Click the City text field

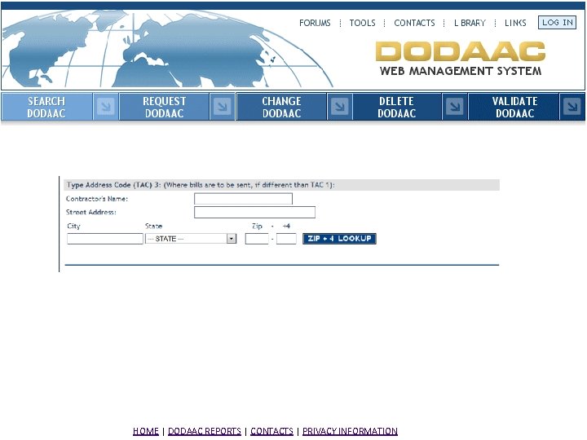[x=105, y=239]
